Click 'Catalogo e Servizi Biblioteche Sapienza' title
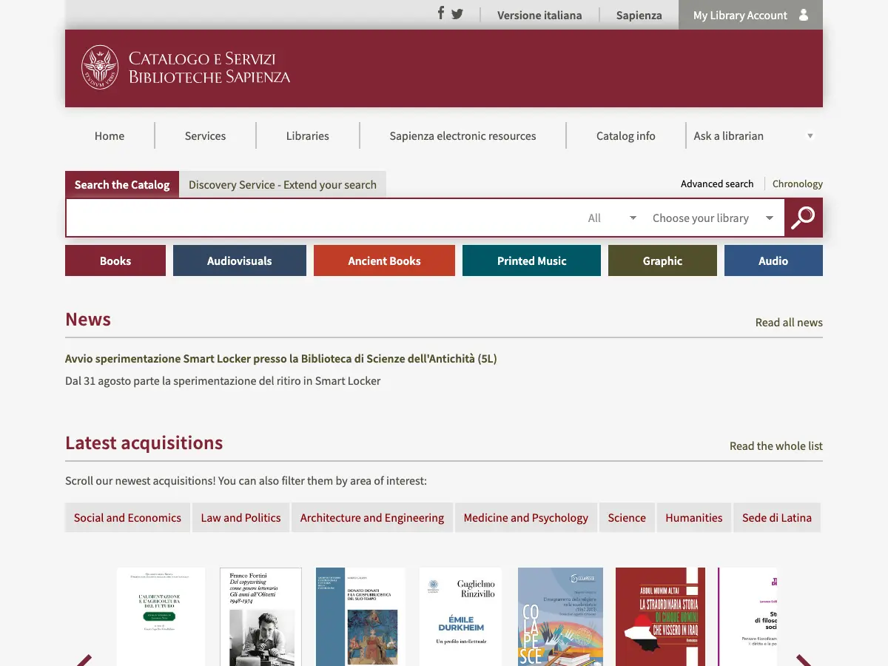This screenshot has width=888, height=666. pyautogui.click(x=209, y=67)
